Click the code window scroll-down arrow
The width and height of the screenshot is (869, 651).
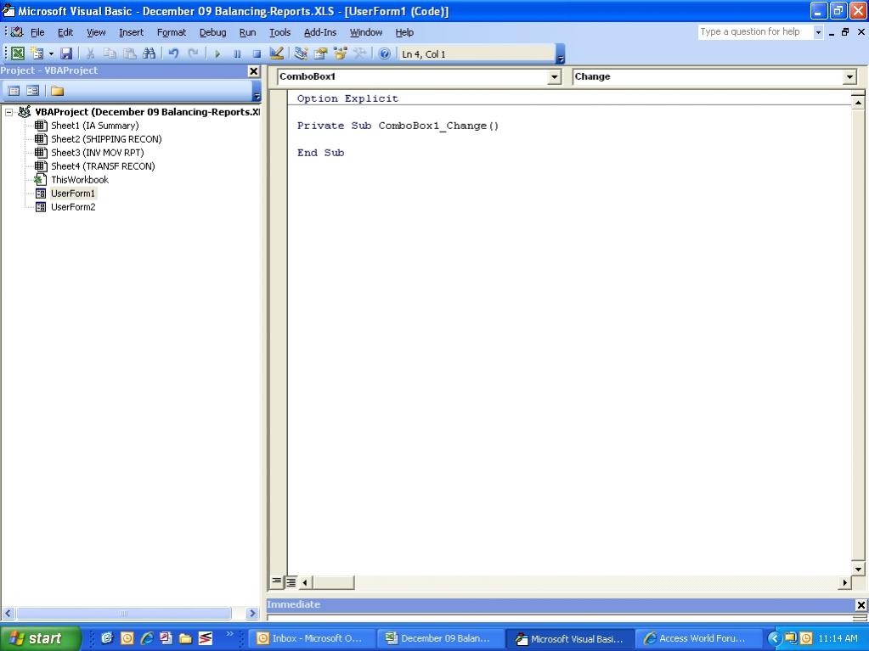(857, 569)
